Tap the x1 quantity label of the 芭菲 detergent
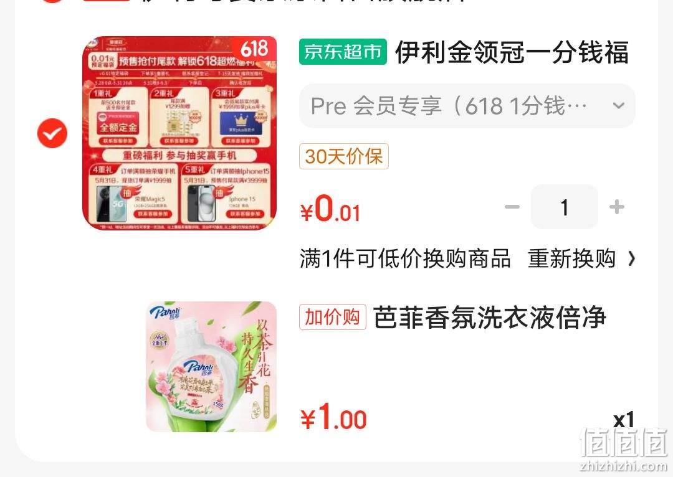The width and height of the screenshot is (673, 477). [624, 420]
